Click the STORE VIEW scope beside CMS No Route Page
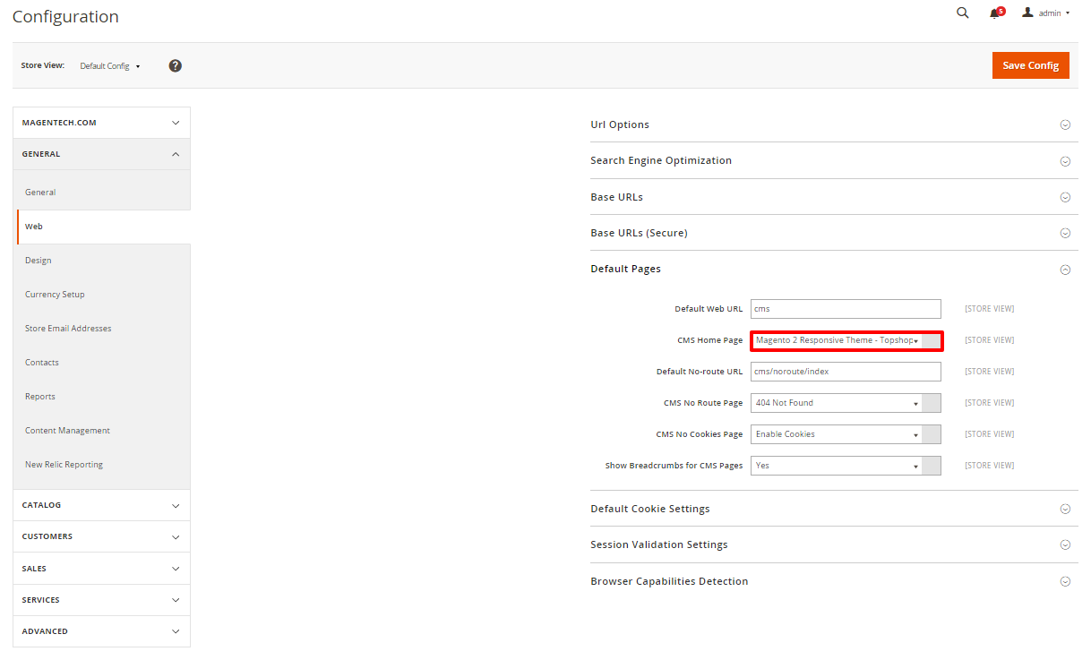This screenshot has height=660, width=1091. click(x=989, y=403)
